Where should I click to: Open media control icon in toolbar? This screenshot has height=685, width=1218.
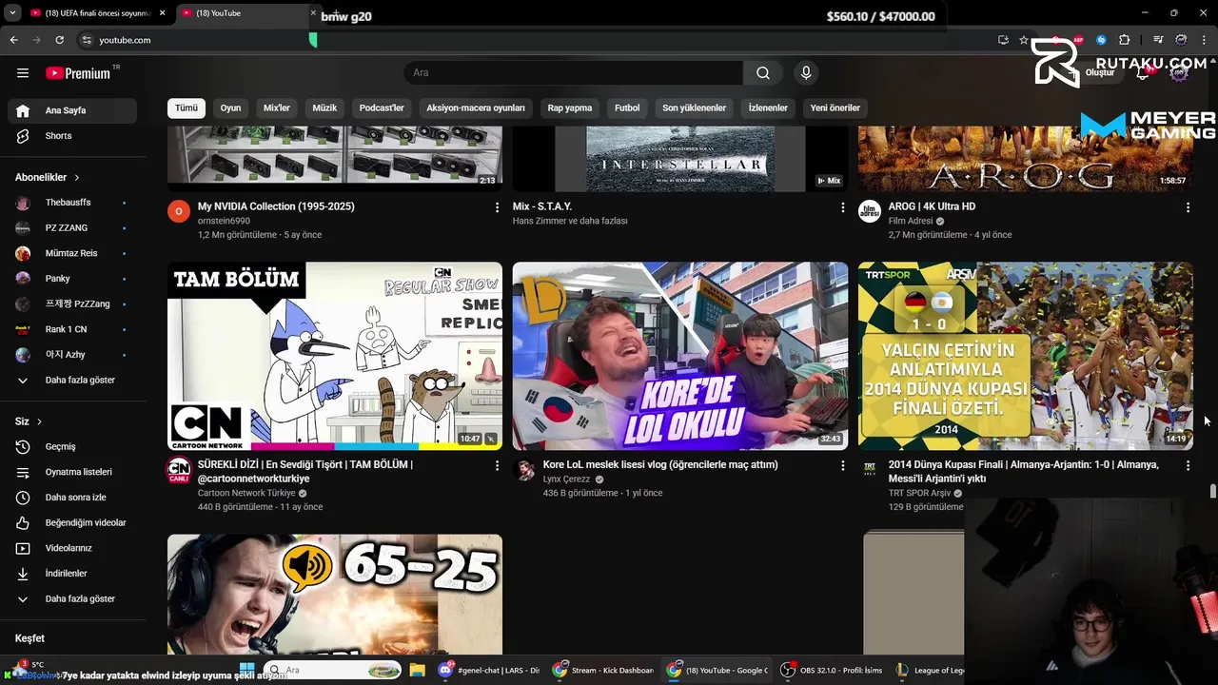coord(1158,40)
